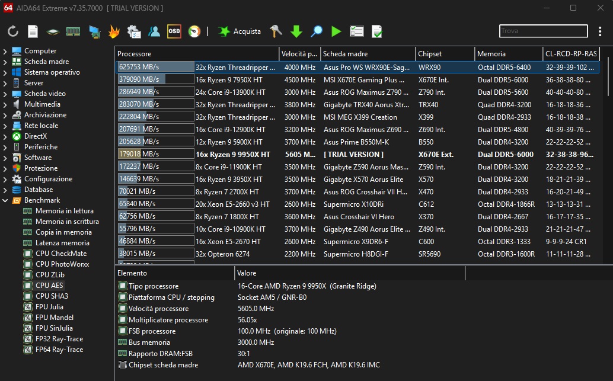
Task: Select CPU PhotoWorxx in Benchmark tree
Action: 62,264
